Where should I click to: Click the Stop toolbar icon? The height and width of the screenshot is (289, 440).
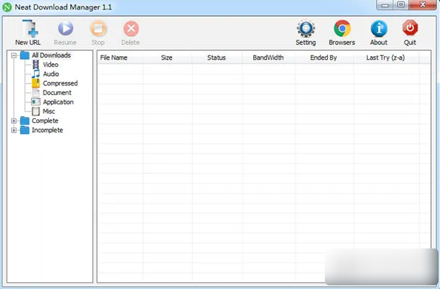[98, 29]
